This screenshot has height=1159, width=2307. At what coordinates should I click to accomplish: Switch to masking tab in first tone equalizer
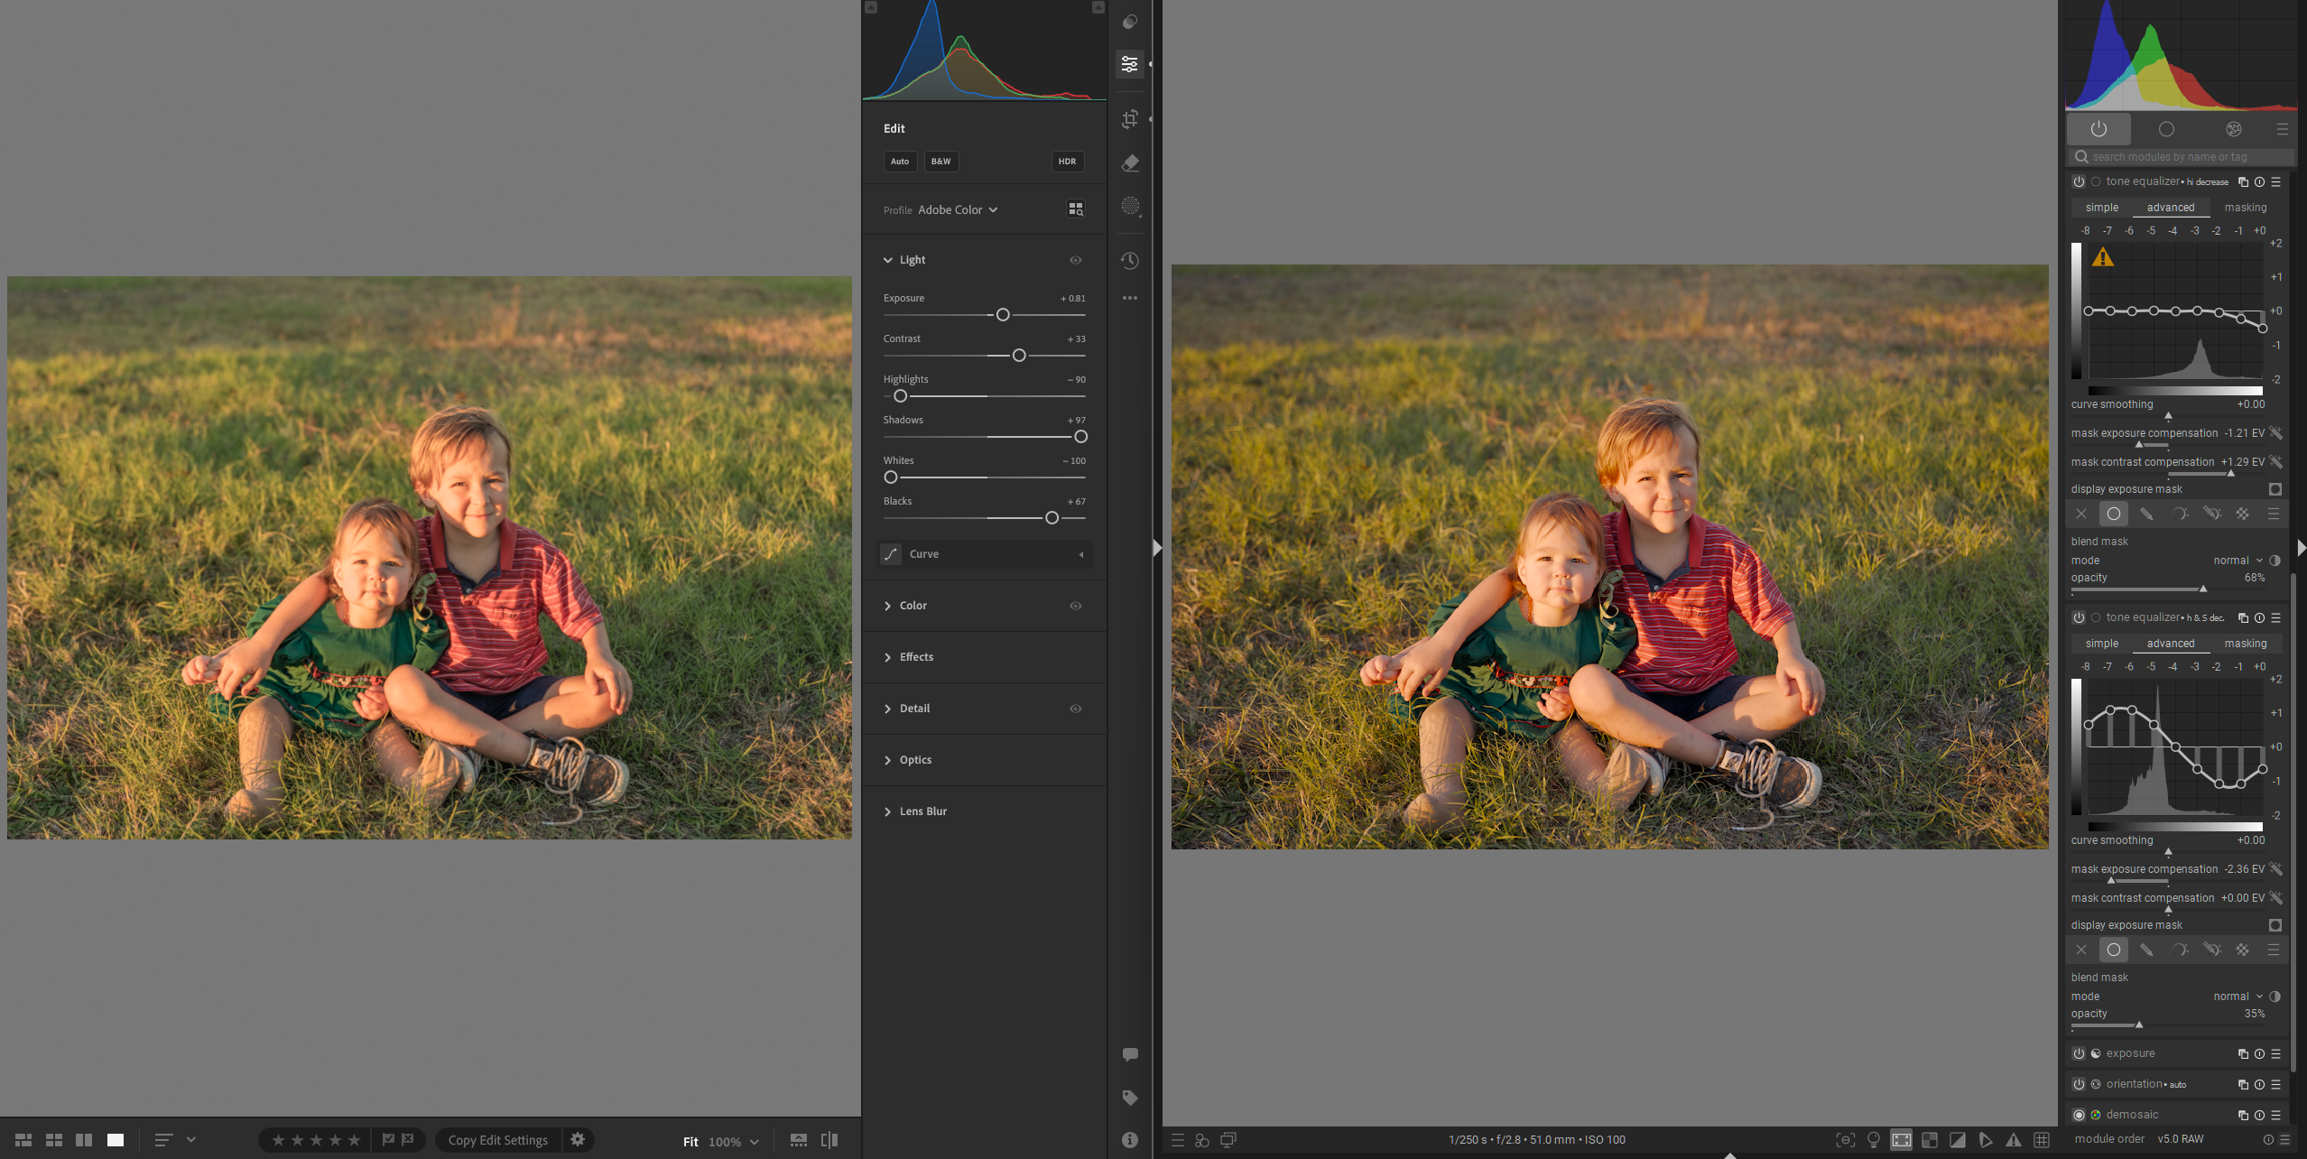coord(2245,208)
